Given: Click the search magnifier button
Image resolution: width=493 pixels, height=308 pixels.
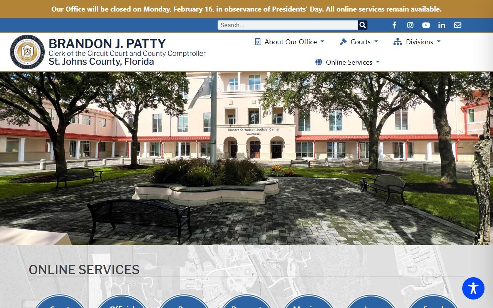Looking at the screenshot, I should 362,25.
